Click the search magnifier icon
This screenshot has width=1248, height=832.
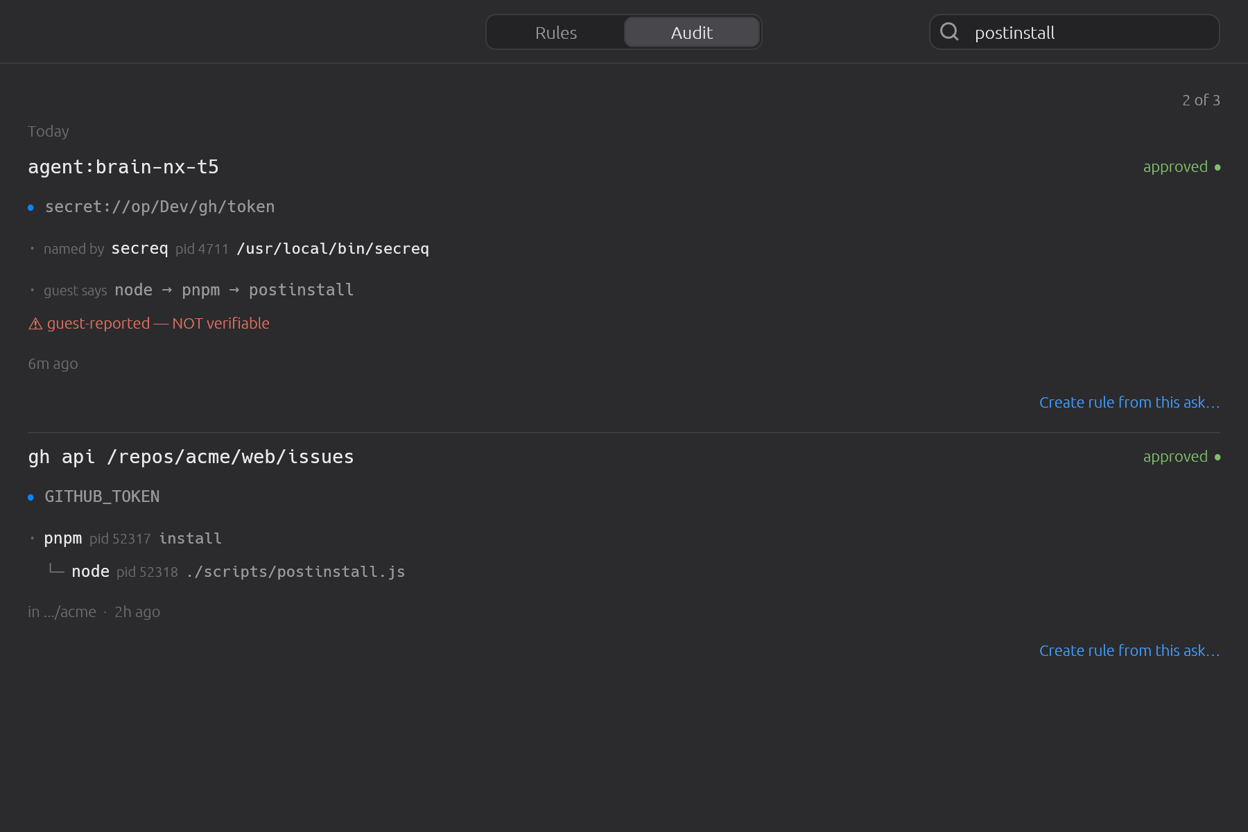pyautogui.click(x=949, y=32)
